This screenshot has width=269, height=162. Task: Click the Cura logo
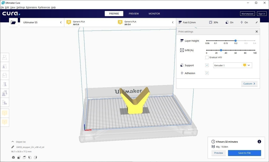11,14
